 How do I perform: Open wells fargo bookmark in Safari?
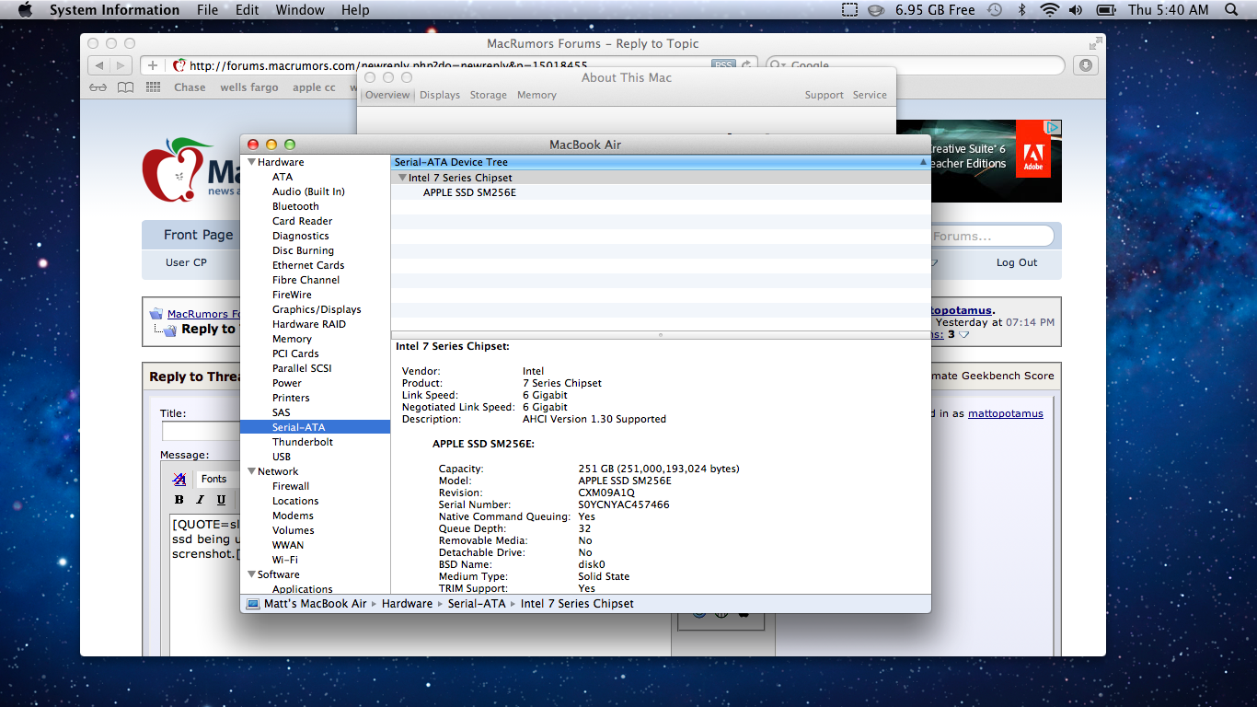249,87
